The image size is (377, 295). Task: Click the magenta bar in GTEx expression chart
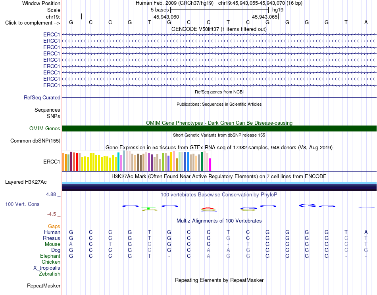click(210, 165)
